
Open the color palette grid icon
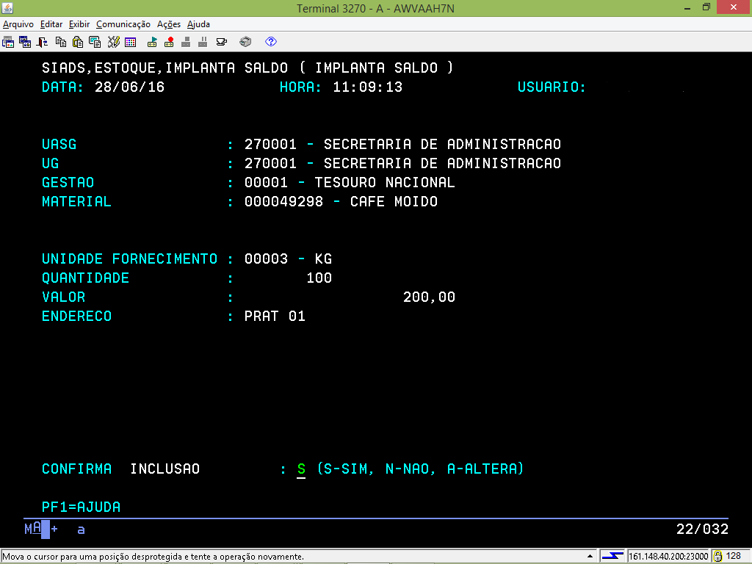pos(131,42)
